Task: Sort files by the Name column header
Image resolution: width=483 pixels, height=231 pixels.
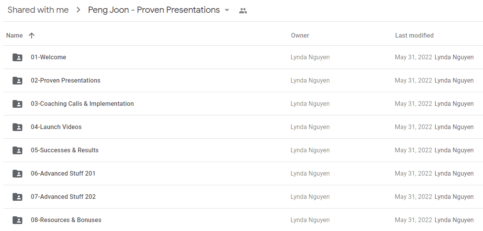Action: (14, 35)
